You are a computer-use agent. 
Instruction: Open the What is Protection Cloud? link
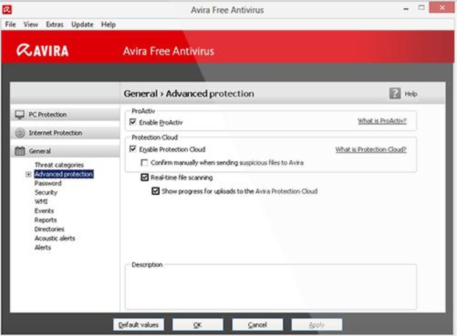(371, 150)
